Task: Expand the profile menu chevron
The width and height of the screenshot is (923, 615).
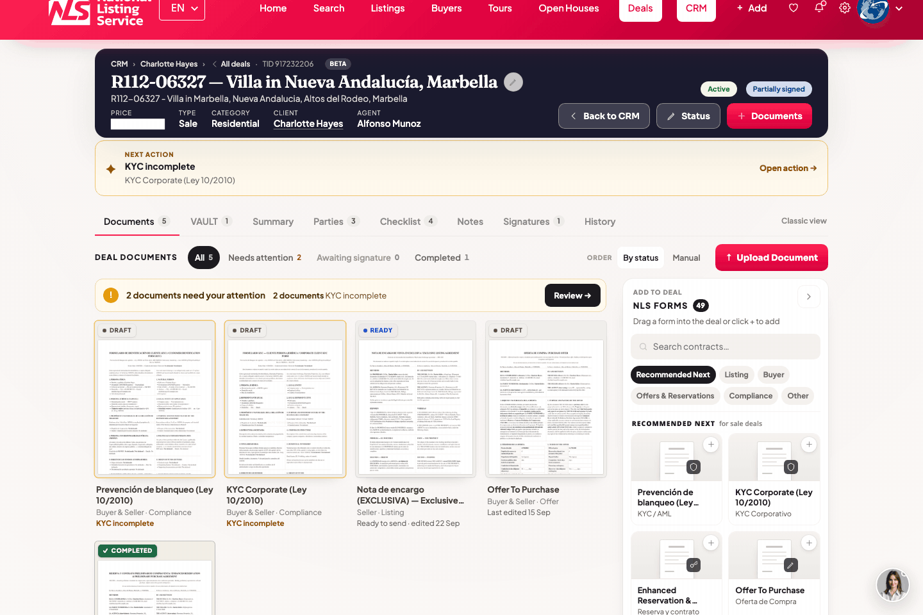Action: [899, 8]
